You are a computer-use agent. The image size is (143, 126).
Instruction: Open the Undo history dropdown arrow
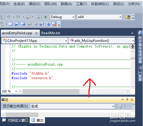14,17
